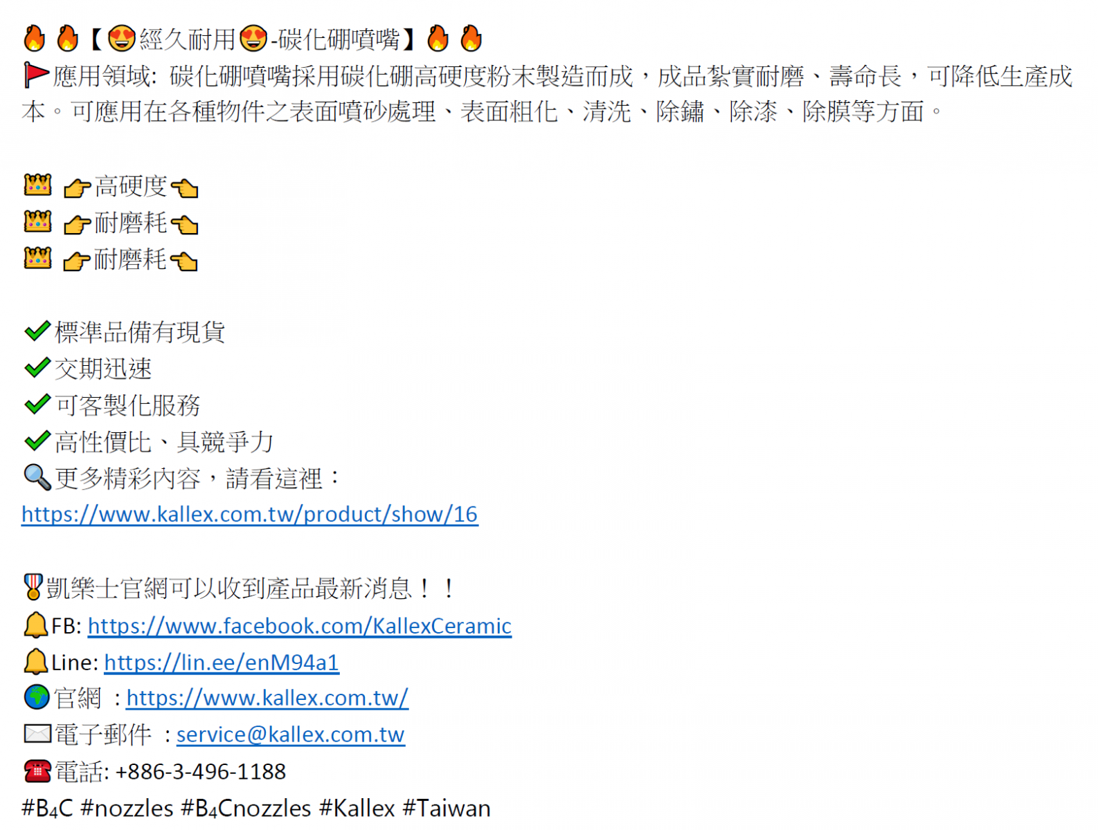
Task: Click the green checkmark beside 可客製化服務
Action: (37, 404)
